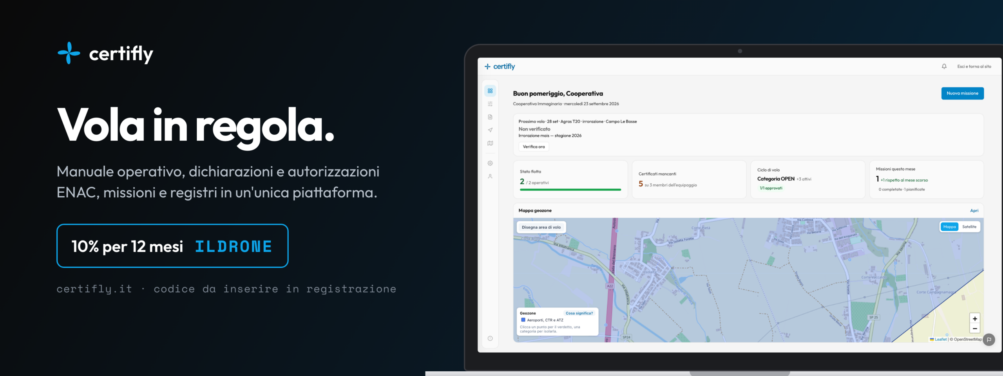Click Disegna area di volo button
1003x376 pixels.
541,227
